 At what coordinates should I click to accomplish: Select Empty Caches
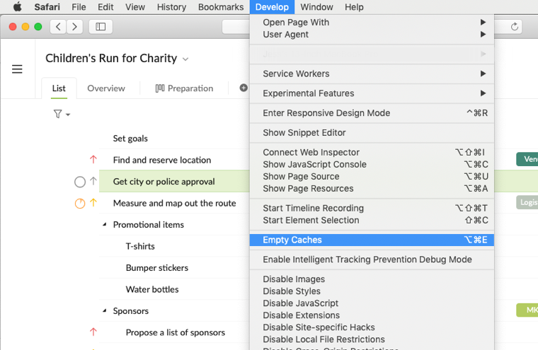(372, 240)
